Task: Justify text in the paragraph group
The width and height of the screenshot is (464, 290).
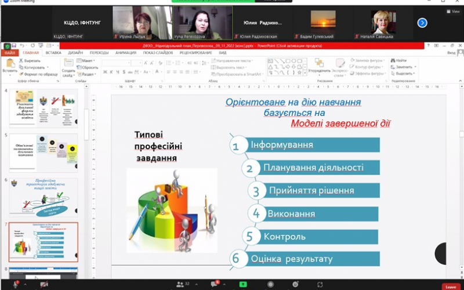Action: pyautogui.click(x=187, y=72)
